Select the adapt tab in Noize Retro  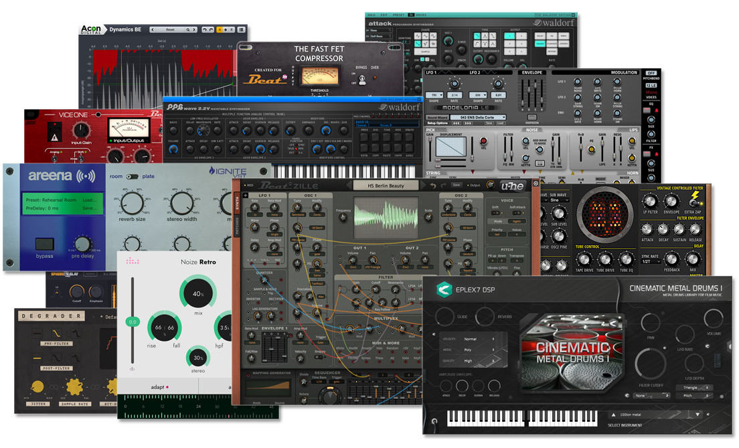(x=158, y=386)
